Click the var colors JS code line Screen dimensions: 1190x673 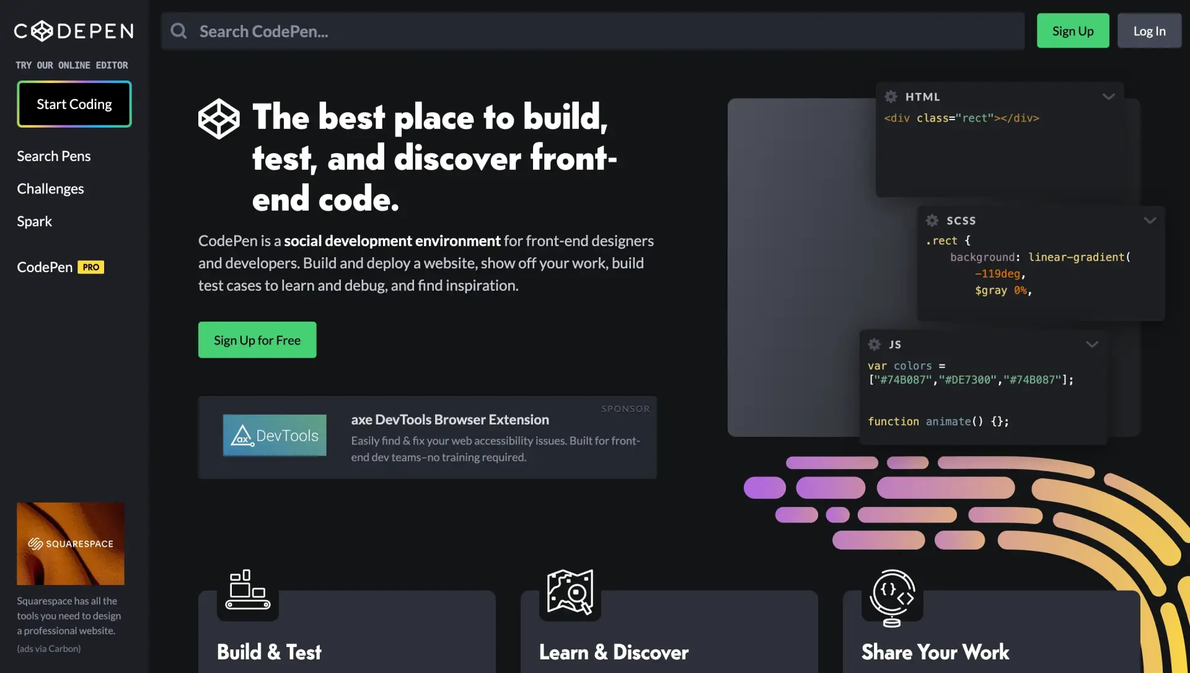(x=971, y=372)
